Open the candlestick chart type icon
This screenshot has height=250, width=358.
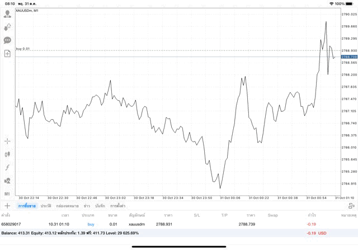[x=7, y=154]
